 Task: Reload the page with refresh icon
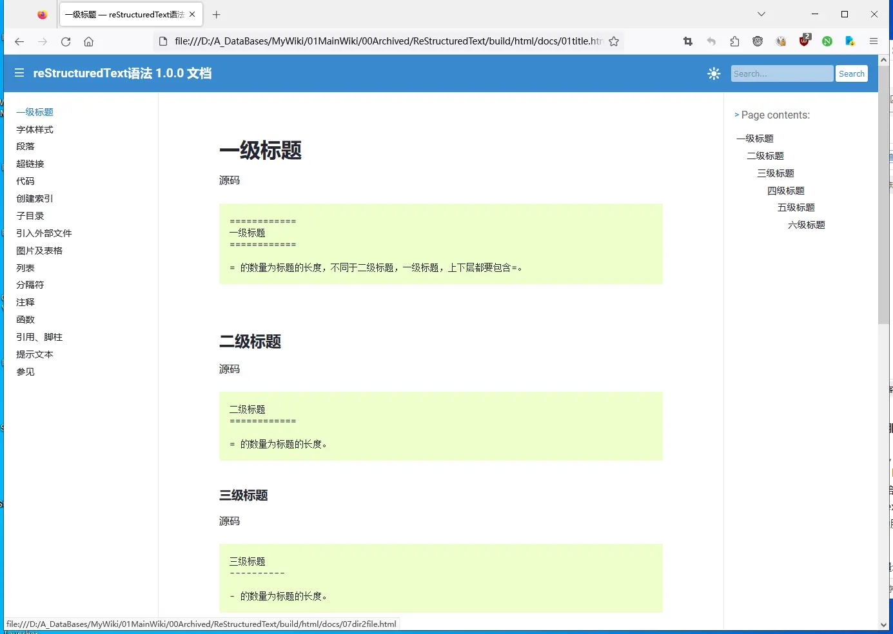click(66, 41)
